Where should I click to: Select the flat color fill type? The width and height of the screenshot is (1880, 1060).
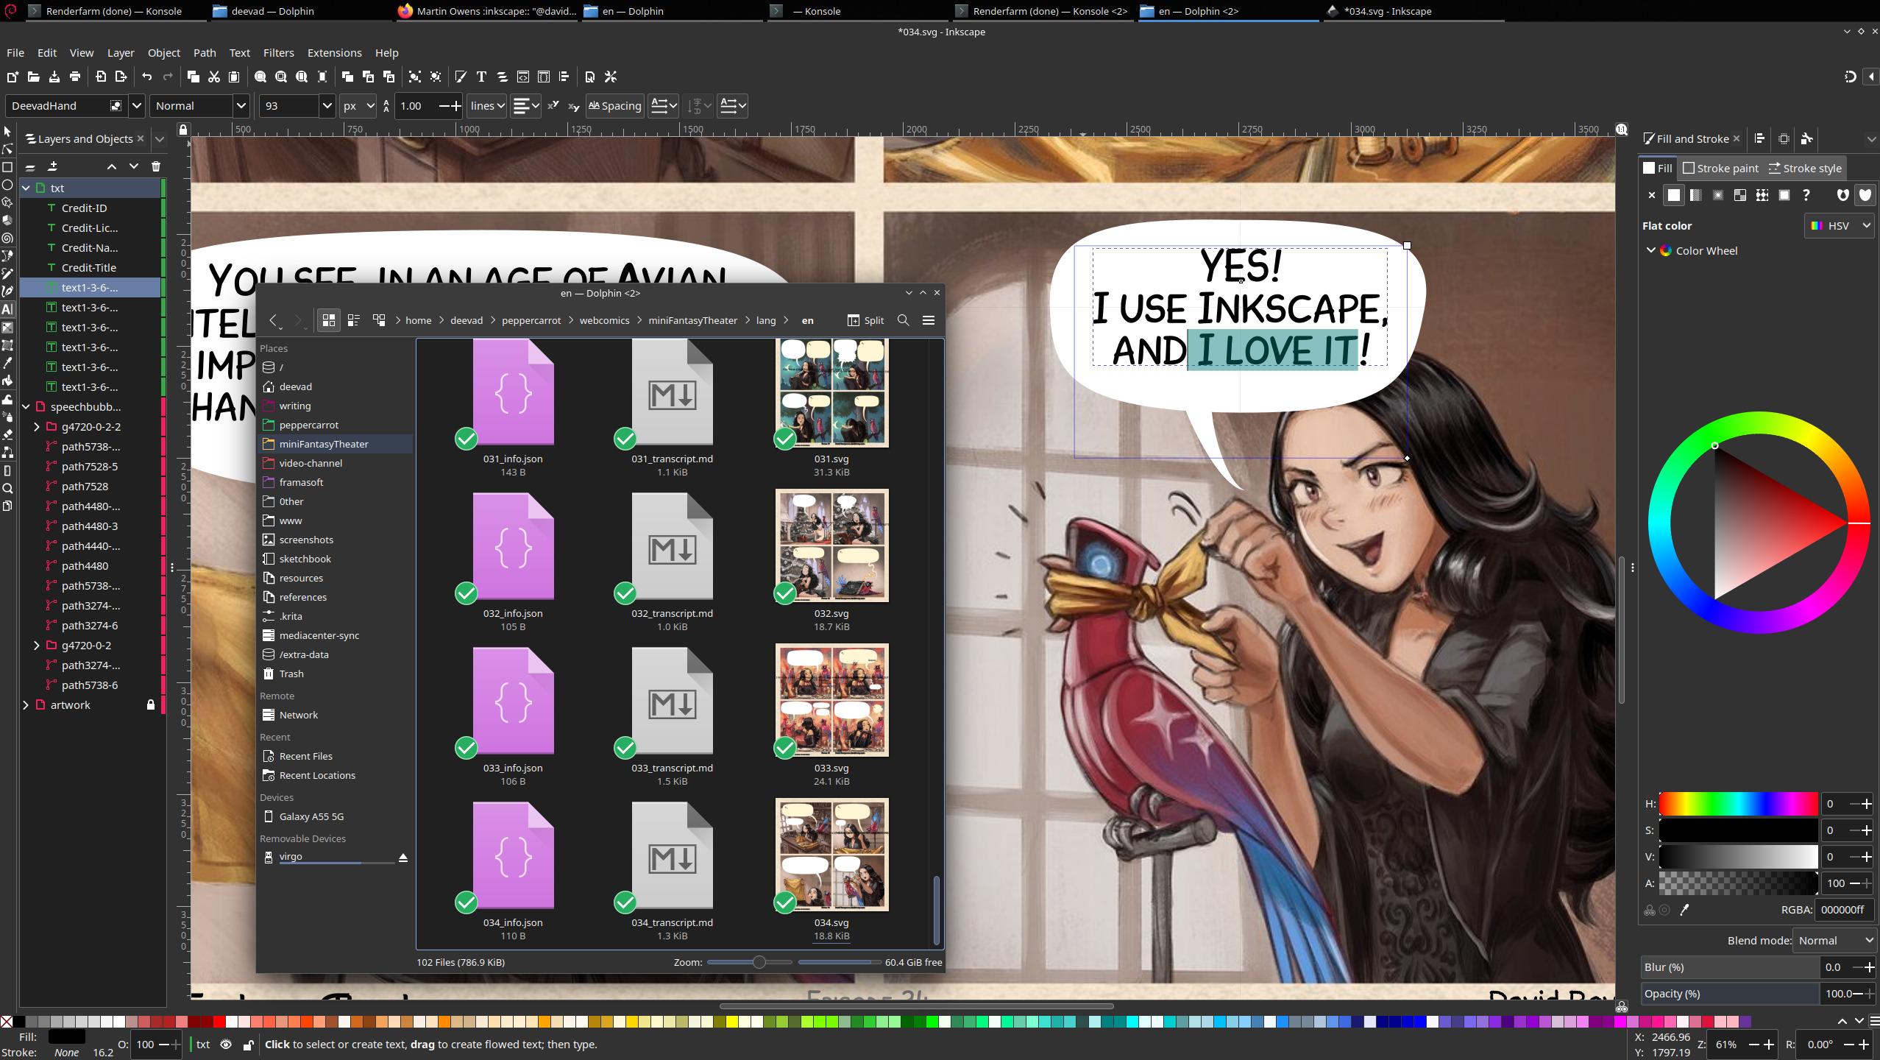(1674, 195)
